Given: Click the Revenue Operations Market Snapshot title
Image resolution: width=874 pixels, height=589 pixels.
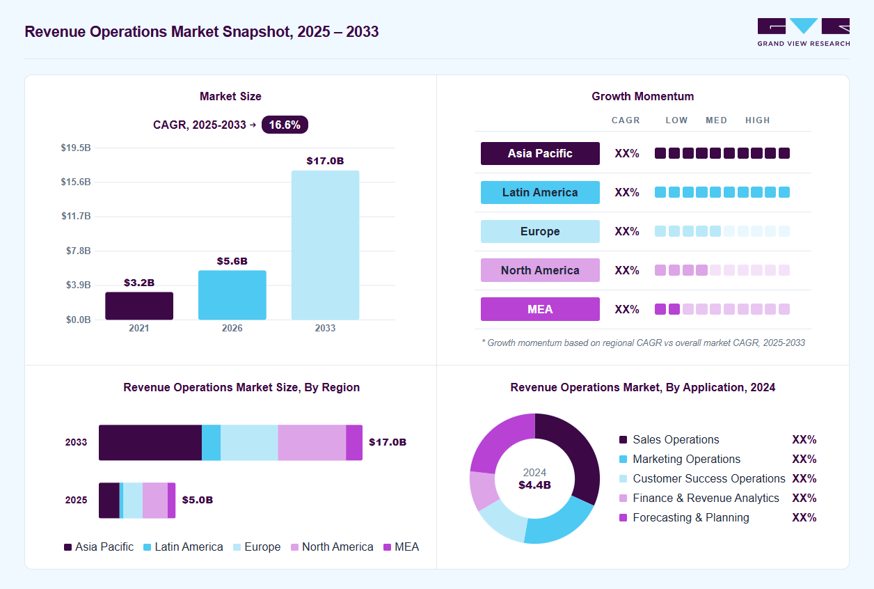Looking at the screenshot, I should pos(202,32).
